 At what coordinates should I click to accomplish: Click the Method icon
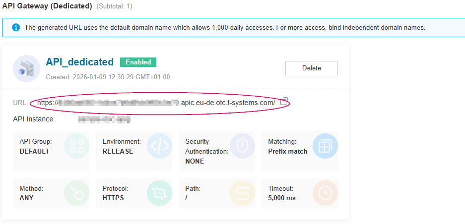click(77, 193)
